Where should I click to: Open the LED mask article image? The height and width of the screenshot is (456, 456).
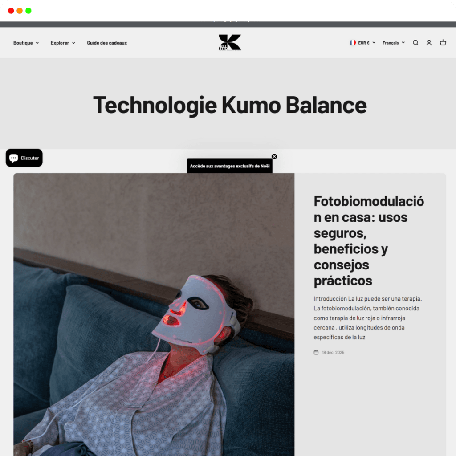pyautogui.click(x=154, y=314)
